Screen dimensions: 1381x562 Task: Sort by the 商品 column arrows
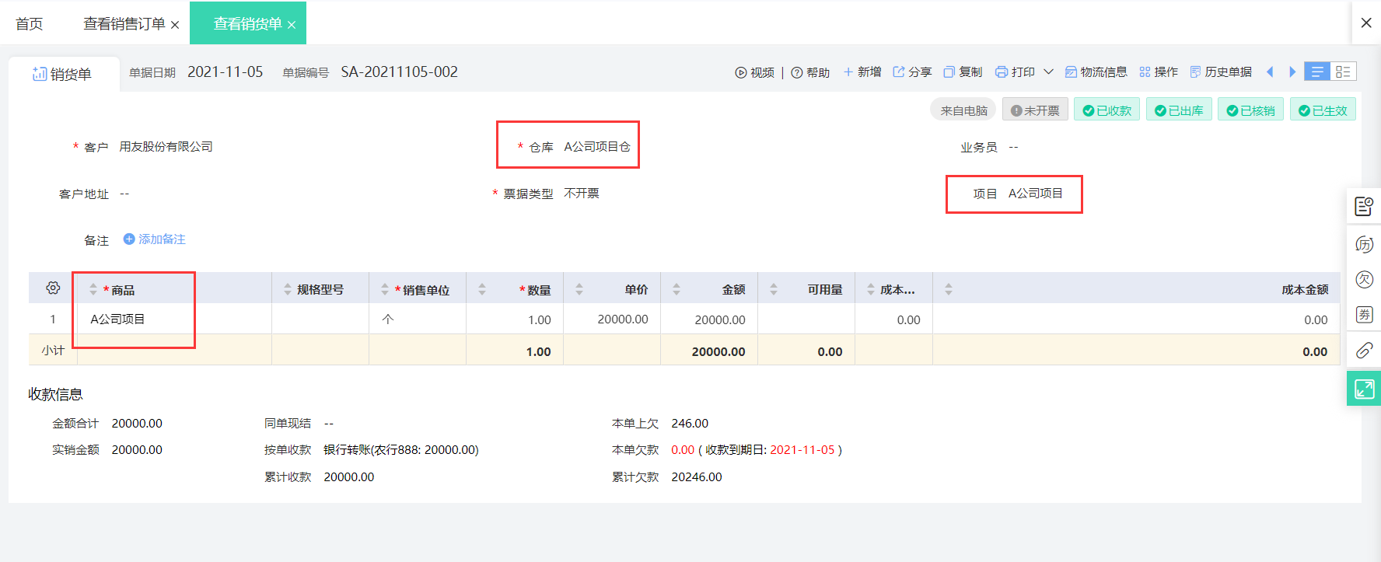pos(93,289)
